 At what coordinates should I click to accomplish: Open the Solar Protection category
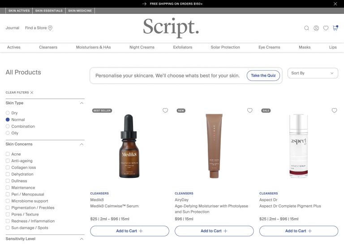[x=225, y=47]
